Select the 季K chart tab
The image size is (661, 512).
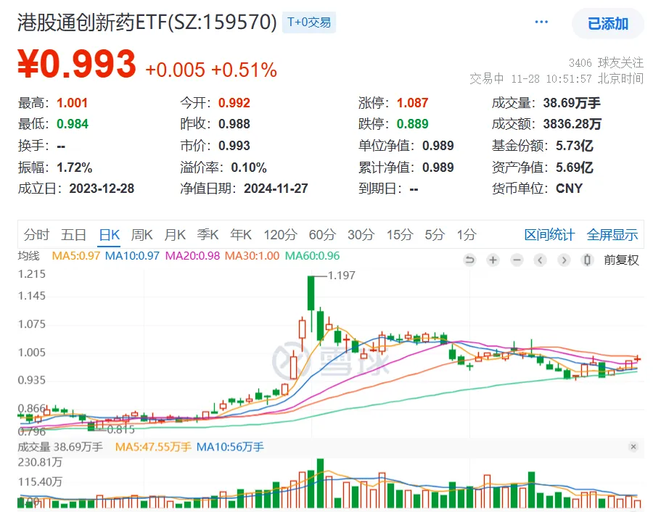tap(208, 234)
